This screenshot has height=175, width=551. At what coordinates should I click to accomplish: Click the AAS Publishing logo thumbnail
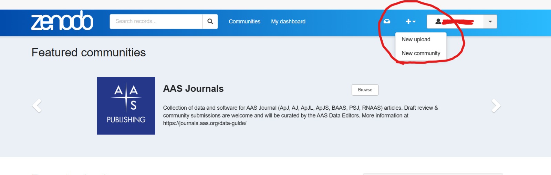pyautogui.click(x=126, y=106)
